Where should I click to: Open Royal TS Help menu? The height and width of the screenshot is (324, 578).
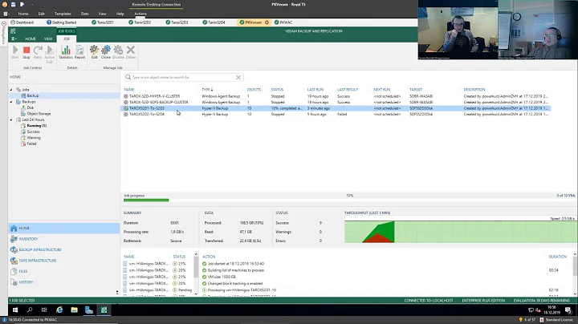coord(120,14)
